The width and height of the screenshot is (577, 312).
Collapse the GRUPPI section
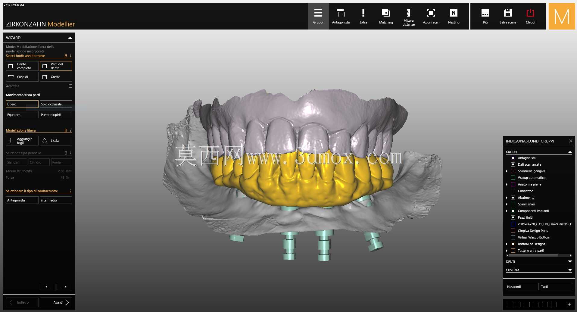tap(570, 152)
